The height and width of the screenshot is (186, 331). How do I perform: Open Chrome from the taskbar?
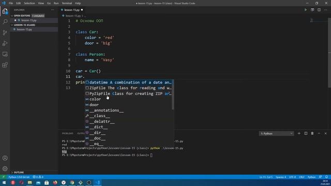pyautogui.click(x=72, y=182)
